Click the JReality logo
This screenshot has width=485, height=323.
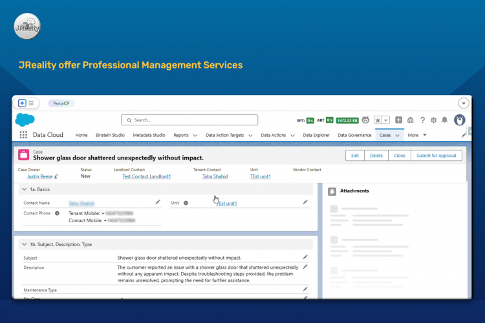click(27, 26)
